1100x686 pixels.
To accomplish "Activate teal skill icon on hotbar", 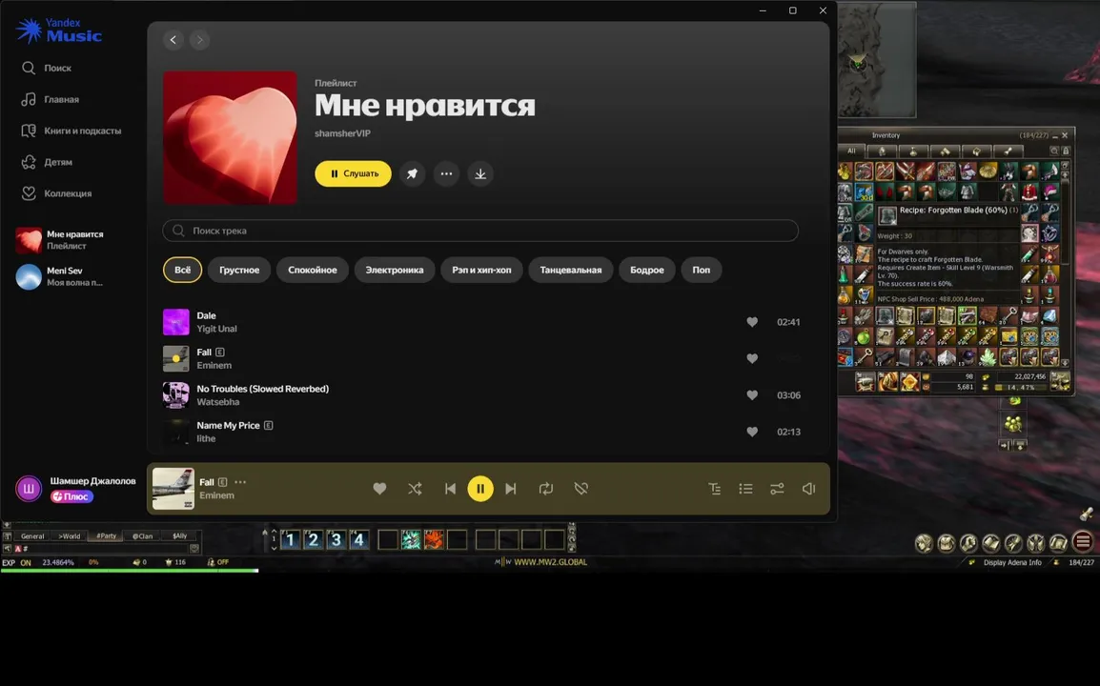I will tap(411, 539).
